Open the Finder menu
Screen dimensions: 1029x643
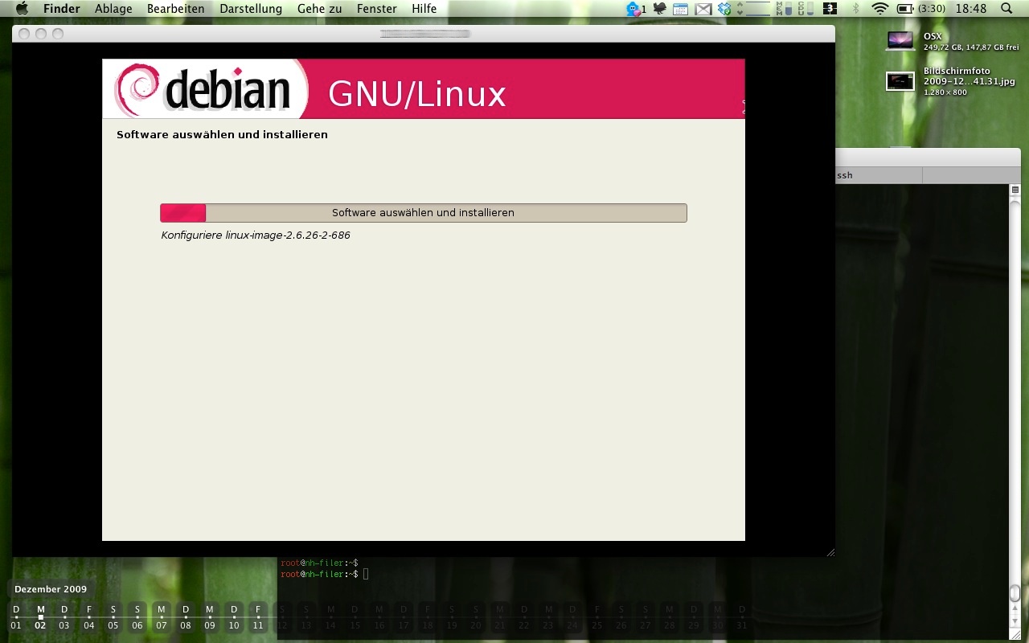point(62,9)
